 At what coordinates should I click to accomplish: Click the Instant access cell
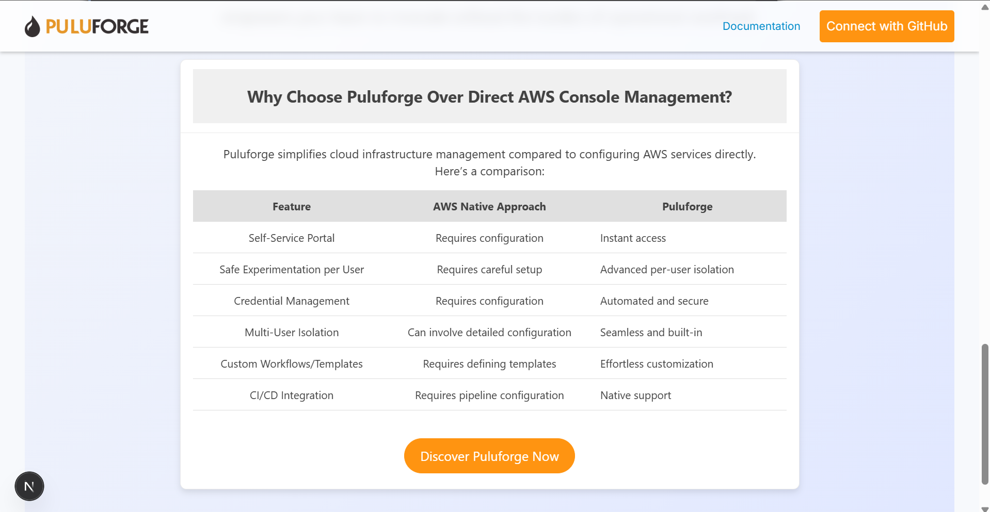coord(687,238)
